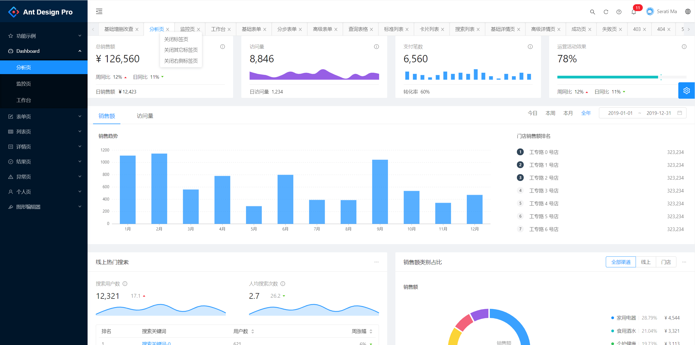The image size is (695, 345).
Task: Close the 监控页 tab via its X
Action: click(199, 29)
